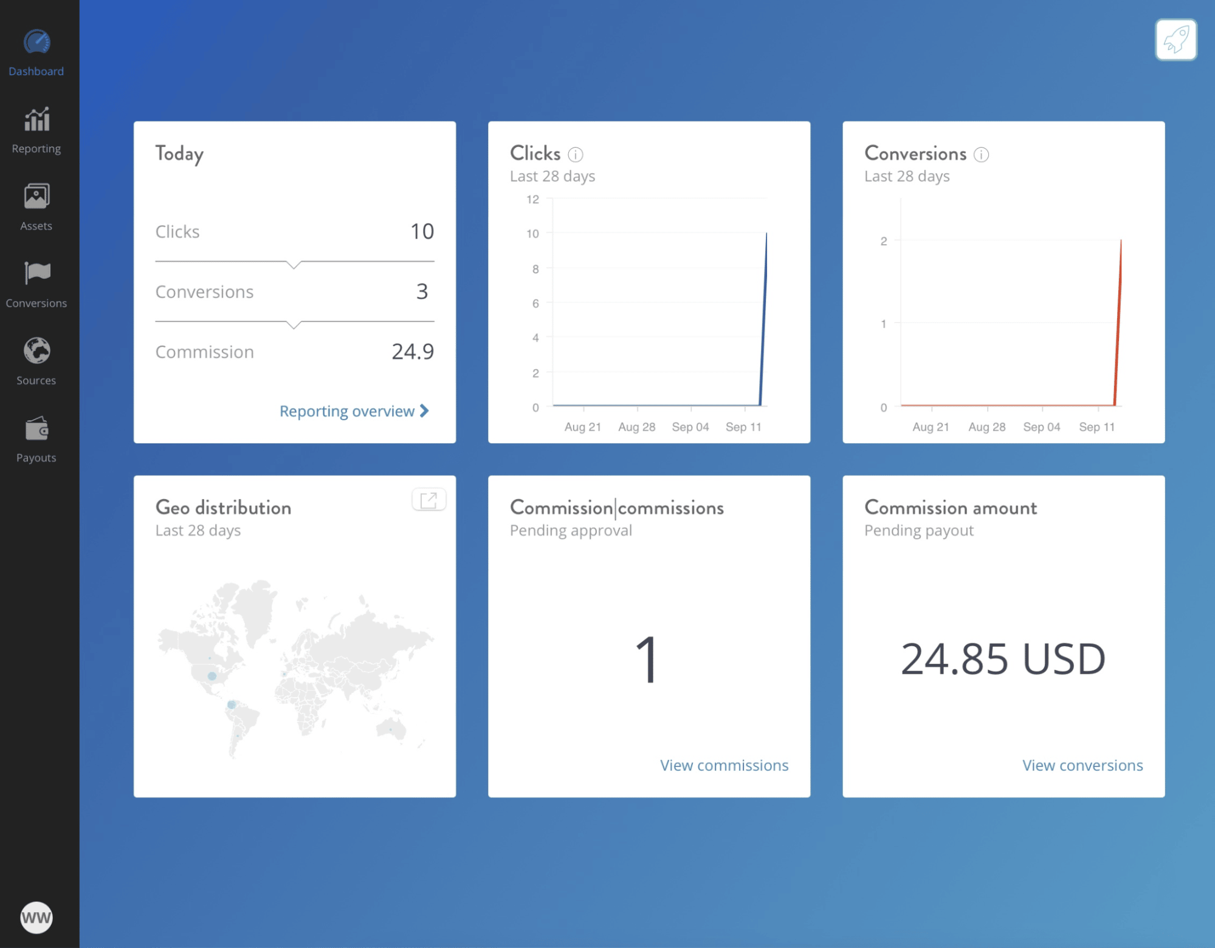The image size is (1215, 948).
Task: Click the info icon beside Conversions heading
Action: click(981, 155)
